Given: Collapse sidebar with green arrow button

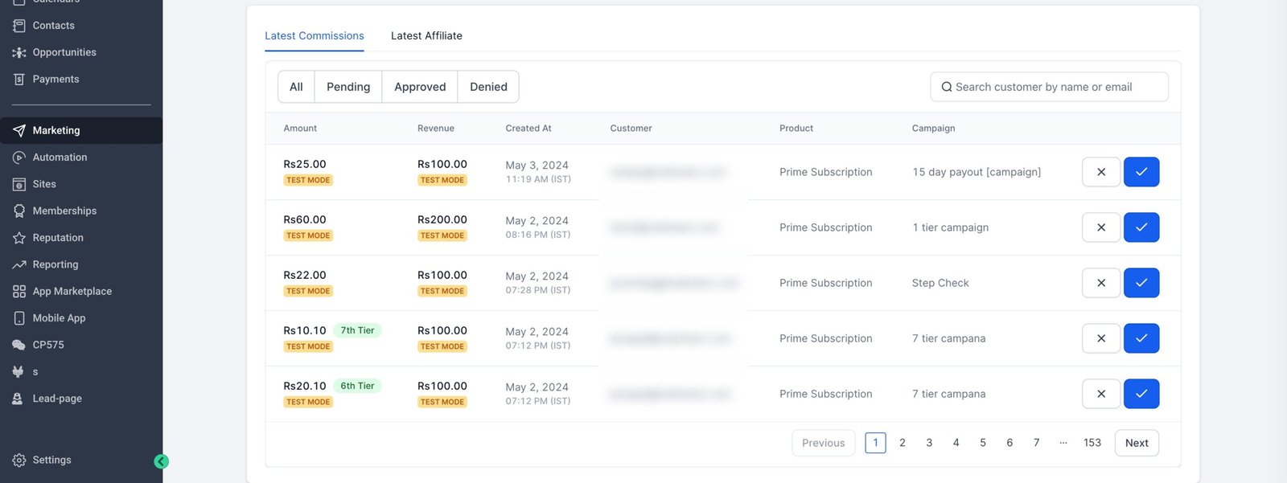Looking at the screenshot, I should [161, 461].
